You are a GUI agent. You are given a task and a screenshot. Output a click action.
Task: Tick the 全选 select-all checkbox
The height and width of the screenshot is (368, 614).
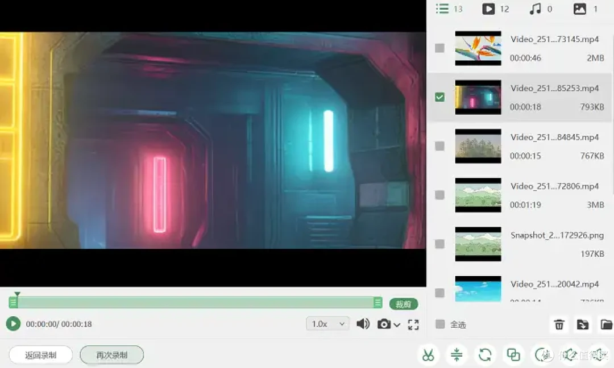pos(440,324)
